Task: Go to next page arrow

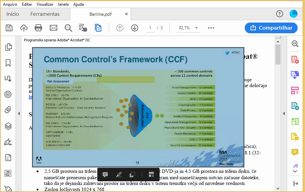Action: (135, 28)
